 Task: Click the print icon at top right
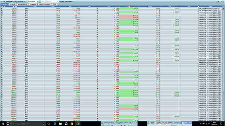point(218,2)
